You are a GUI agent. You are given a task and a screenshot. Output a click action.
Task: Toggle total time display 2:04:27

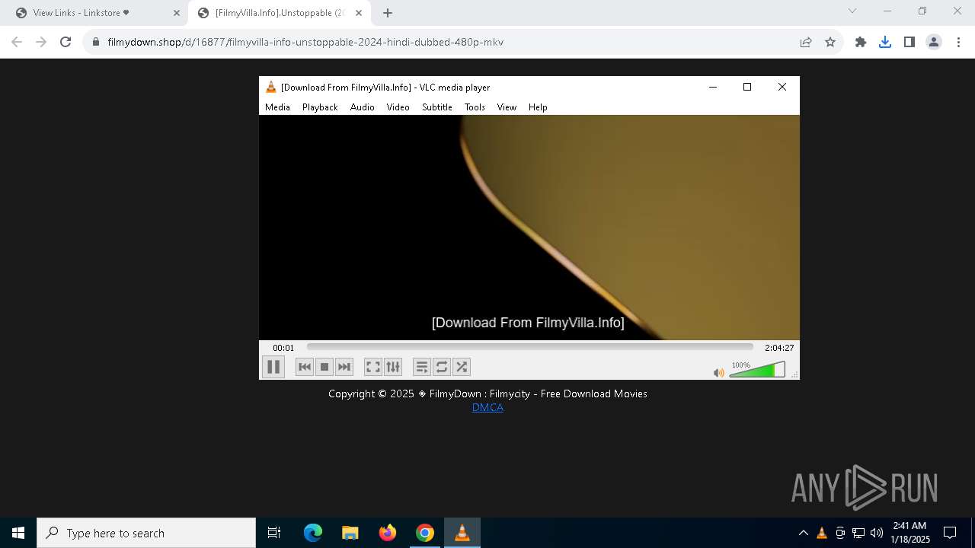(779, 348)
